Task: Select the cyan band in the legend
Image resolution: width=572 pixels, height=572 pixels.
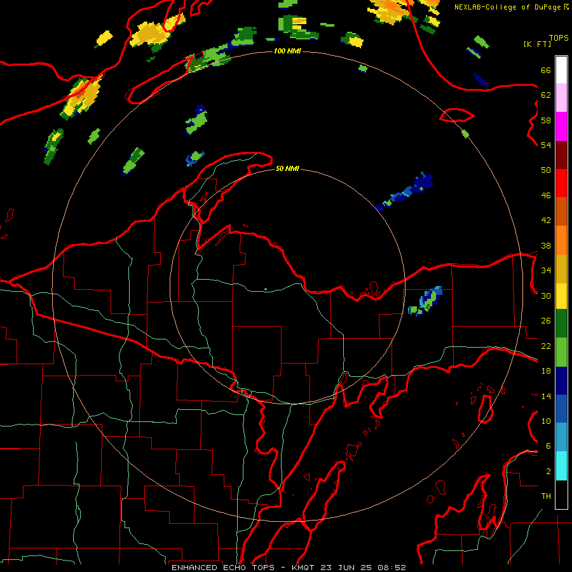Action: [561, 466]
